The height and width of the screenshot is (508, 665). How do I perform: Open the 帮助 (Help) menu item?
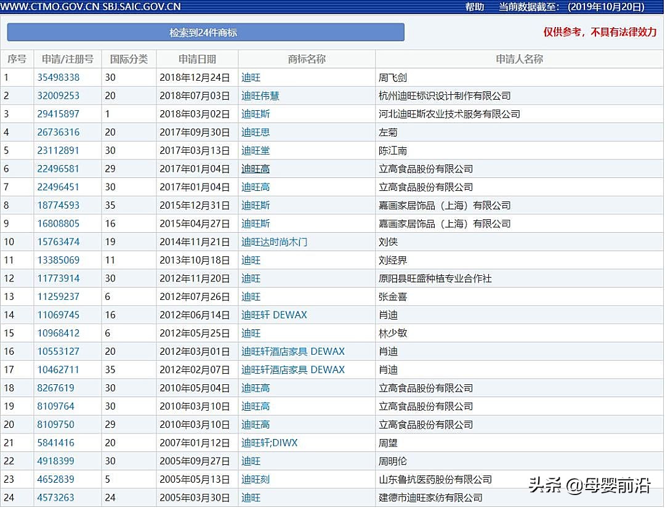coord(474,7)
